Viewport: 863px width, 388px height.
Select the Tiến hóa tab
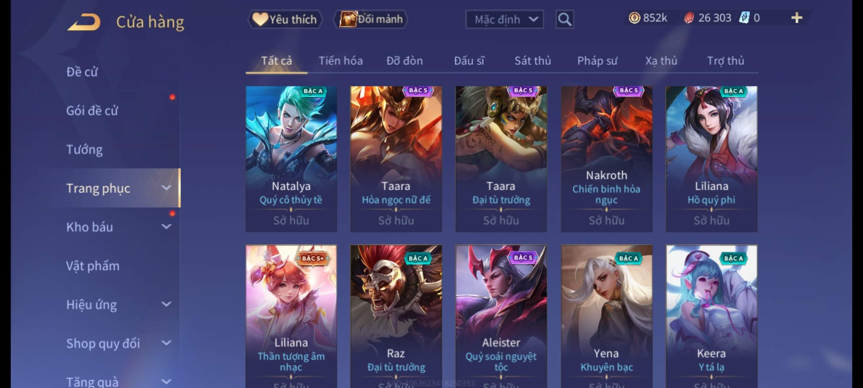tap(341, 61)
